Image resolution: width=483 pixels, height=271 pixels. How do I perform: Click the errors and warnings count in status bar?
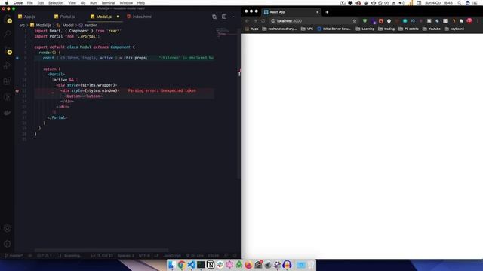45,256
